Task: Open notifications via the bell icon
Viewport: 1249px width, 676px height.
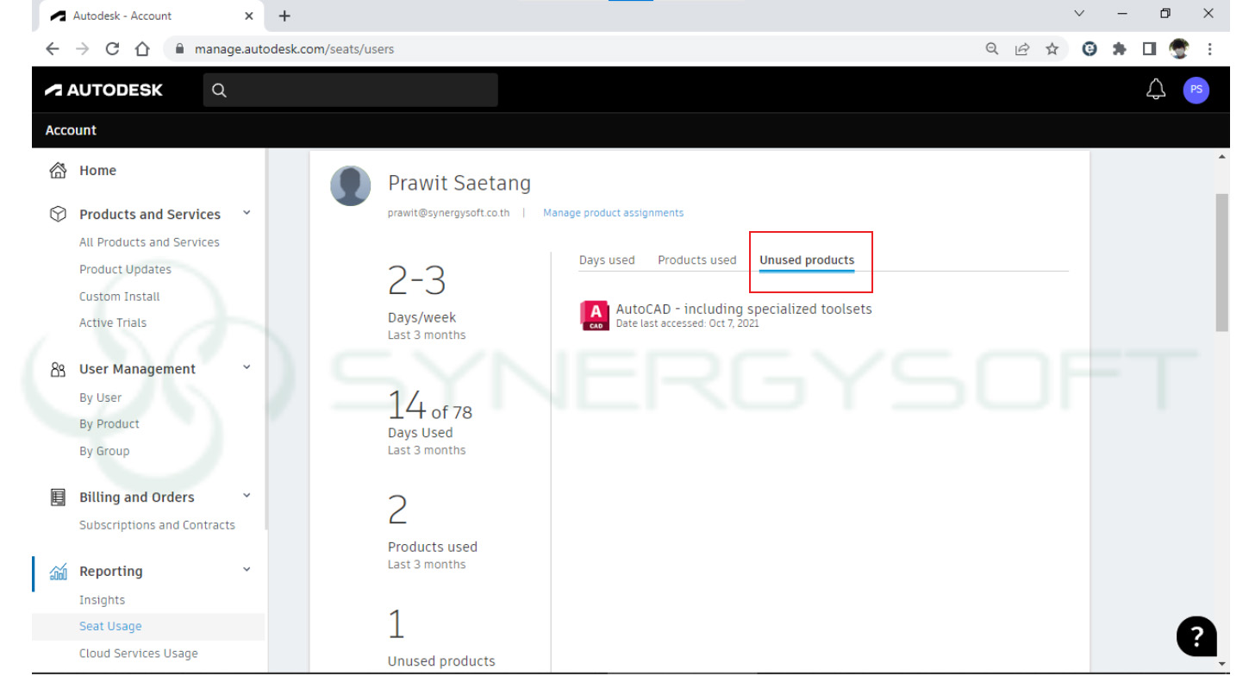Action: pyautogui.click(x=1155, y=89)
